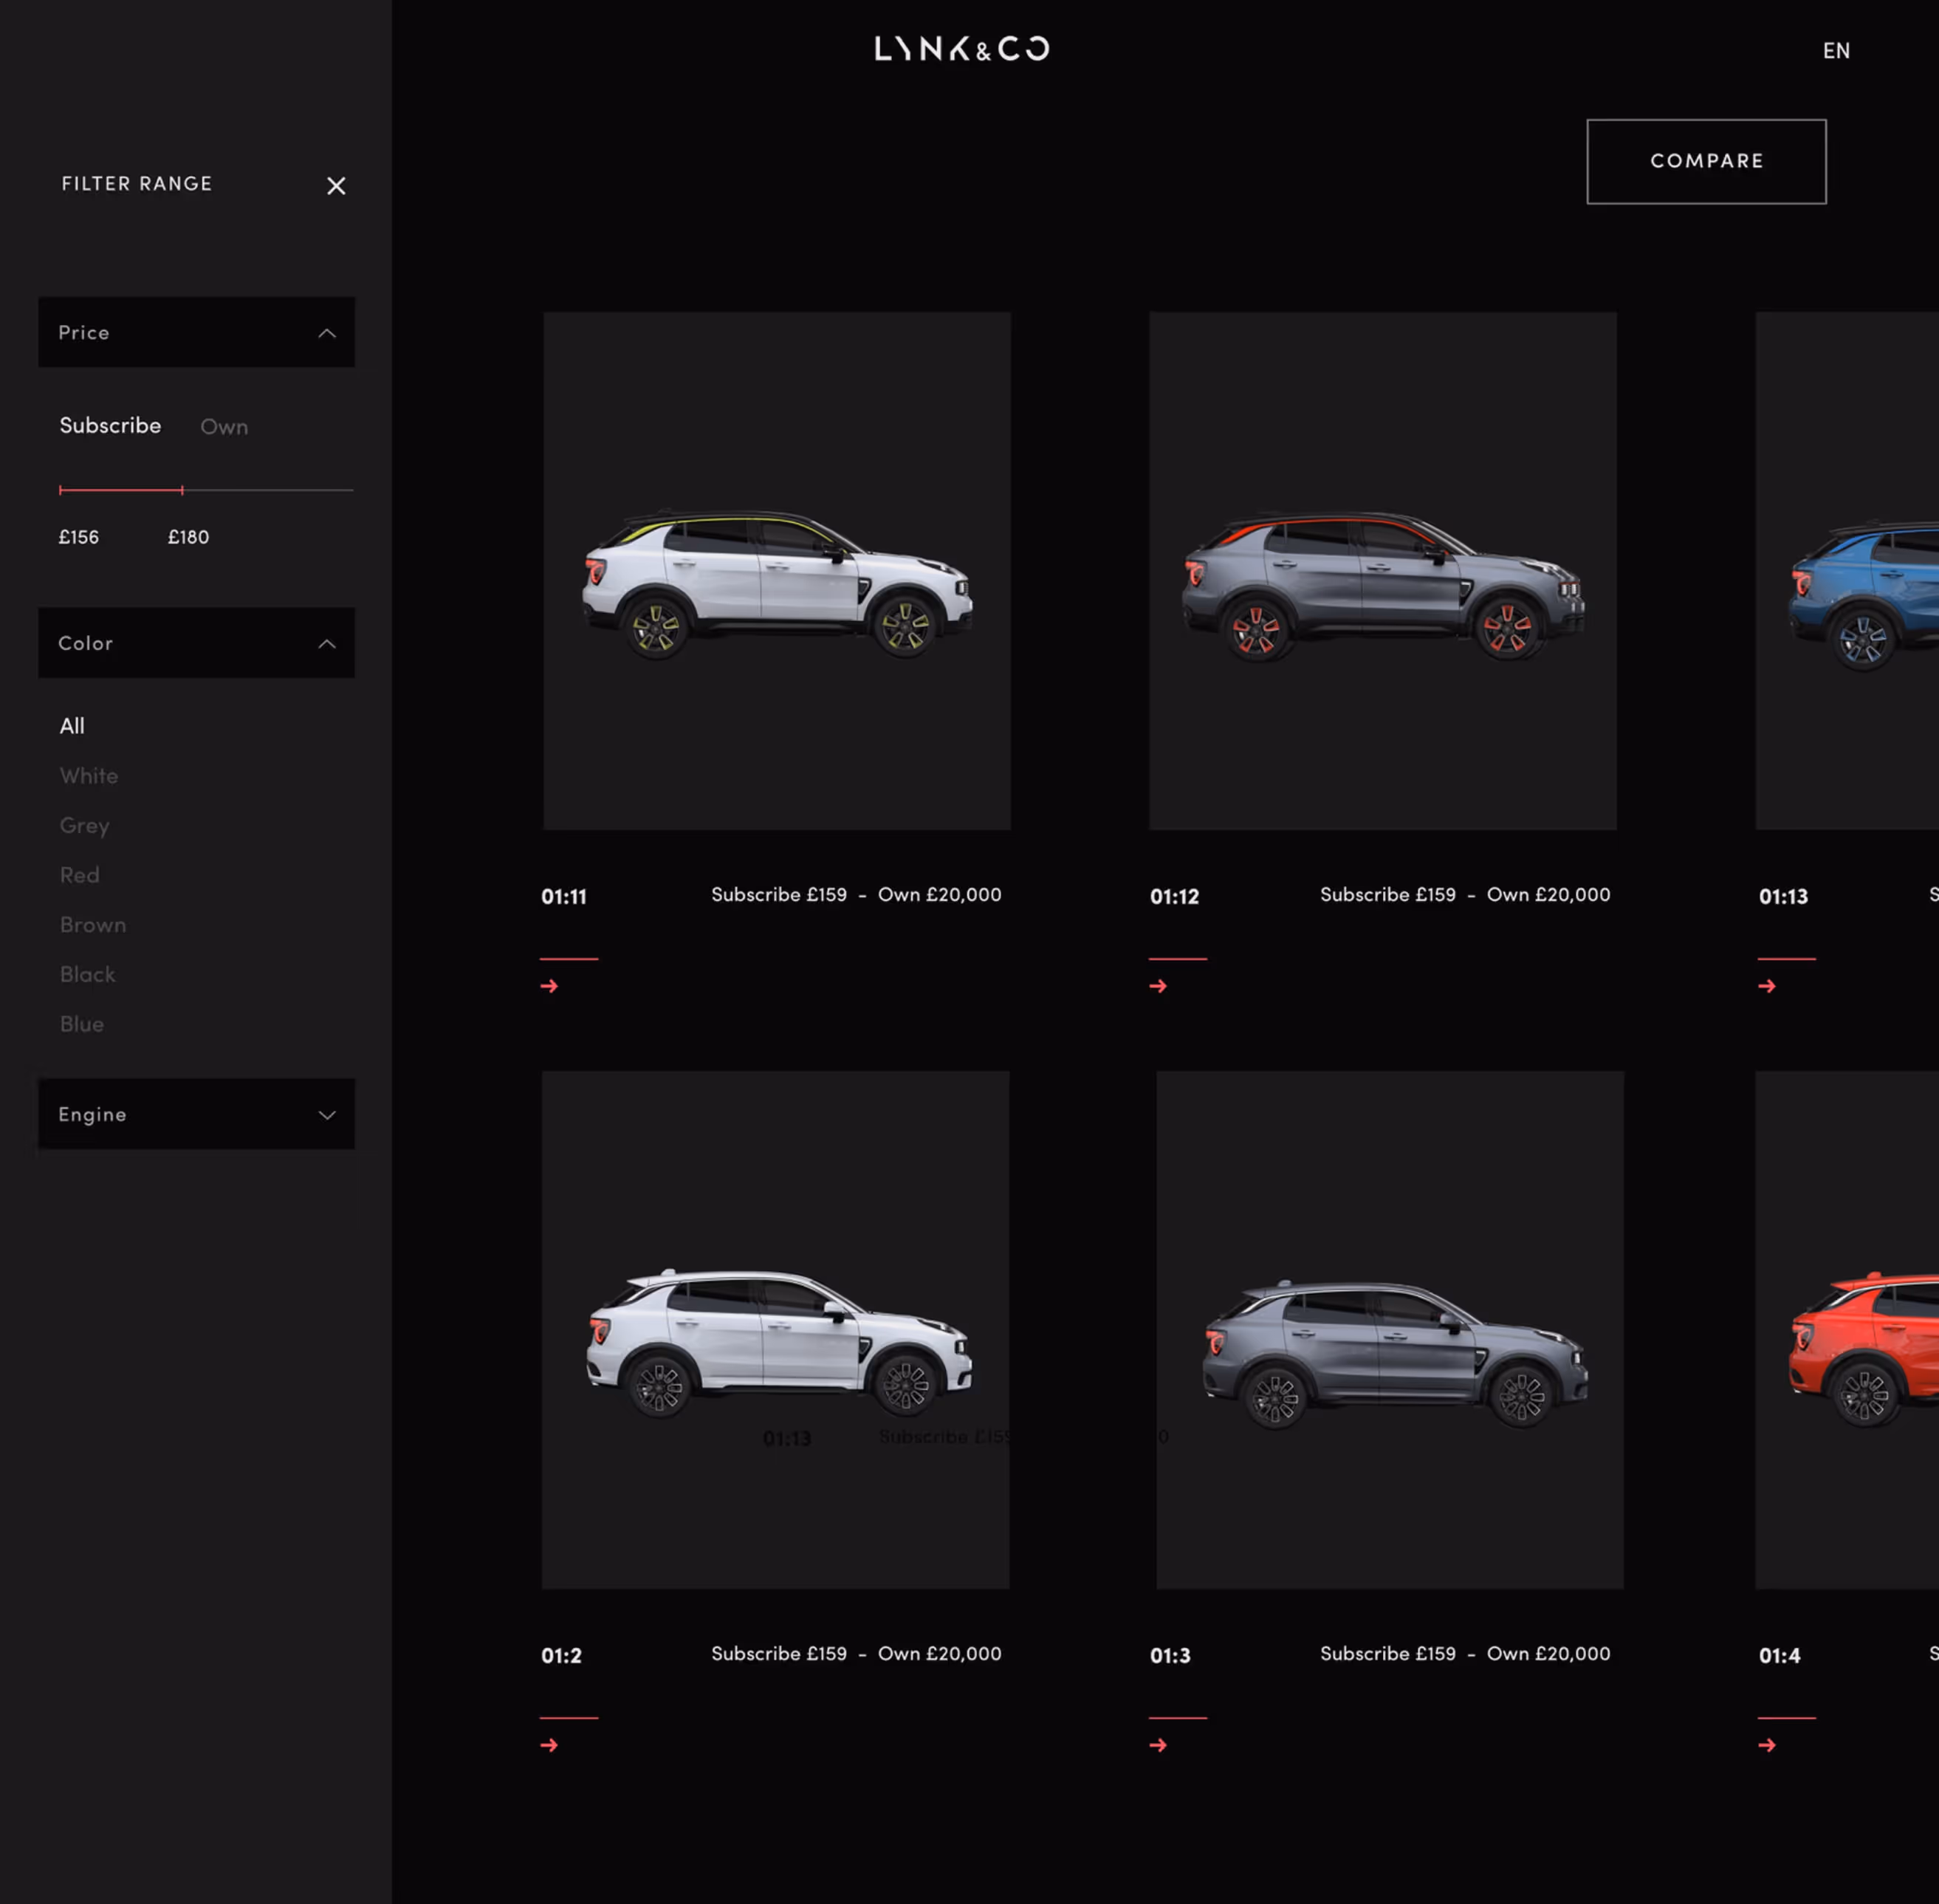Viewport: 1939px width, 1904px height.
Task: Click the £180 price slider handle
Action: 182,490
